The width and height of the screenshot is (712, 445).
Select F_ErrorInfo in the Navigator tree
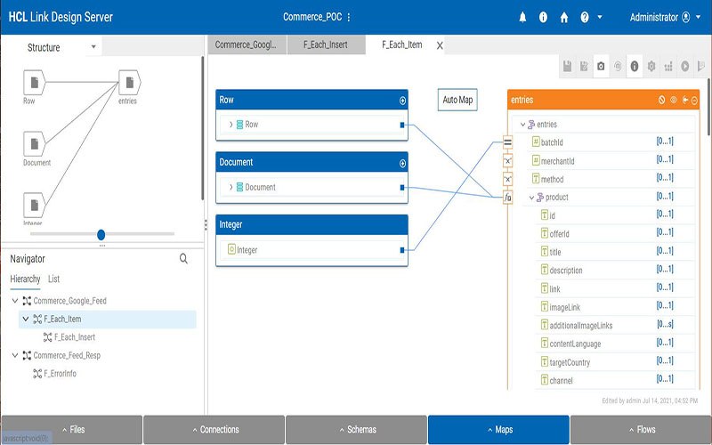60,374
